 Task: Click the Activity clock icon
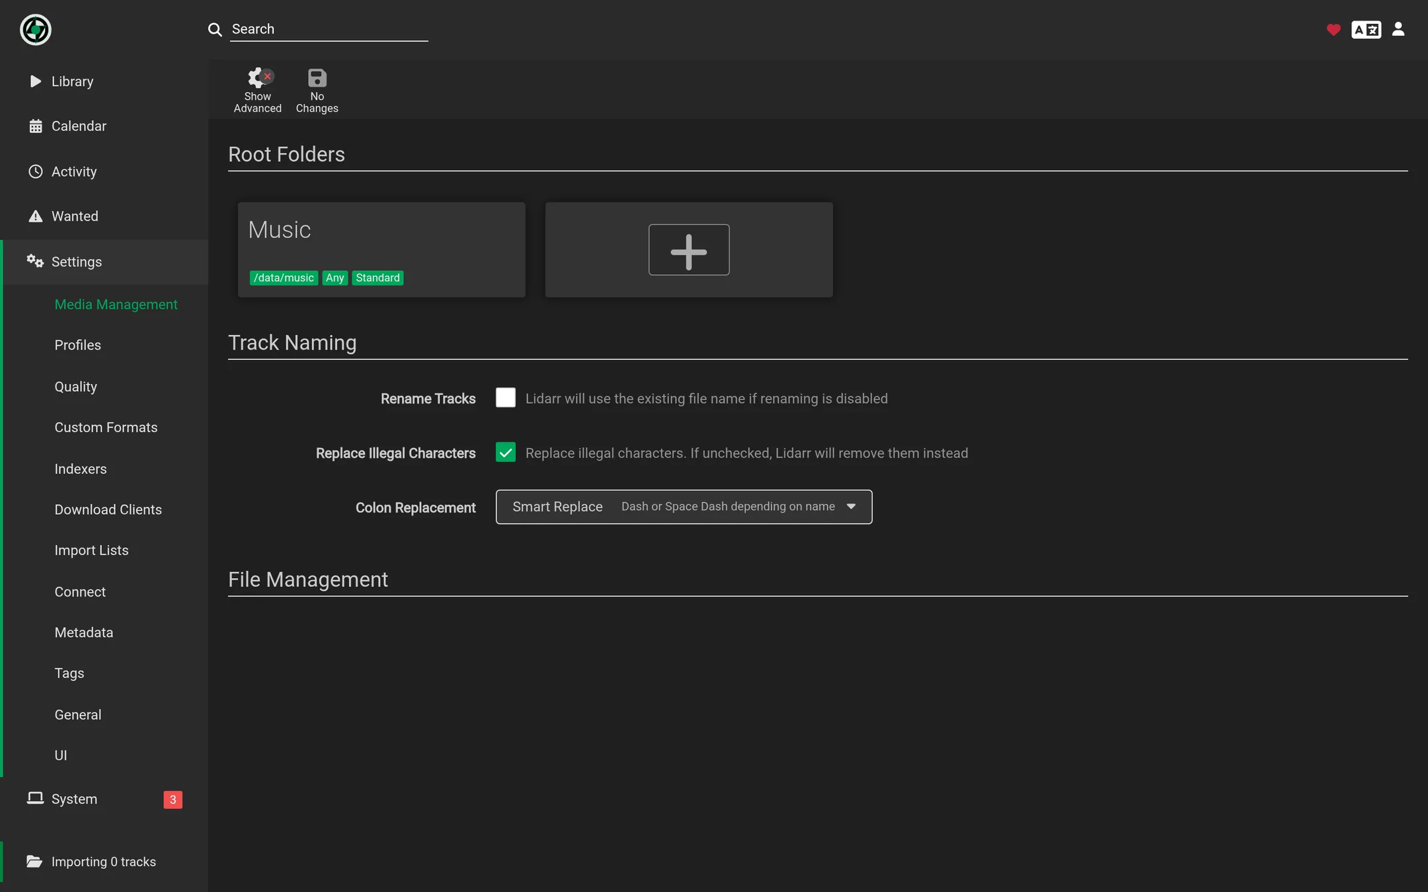36,172
